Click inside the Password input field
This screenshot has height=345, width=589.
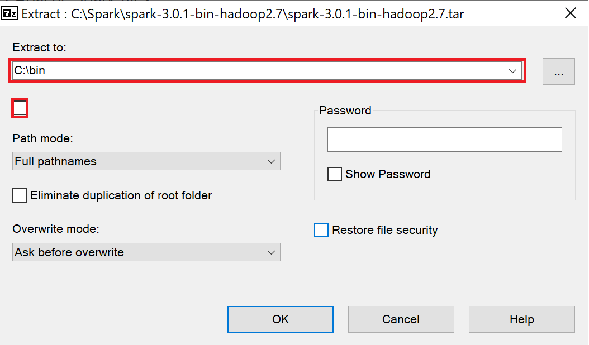coord(444,140)
